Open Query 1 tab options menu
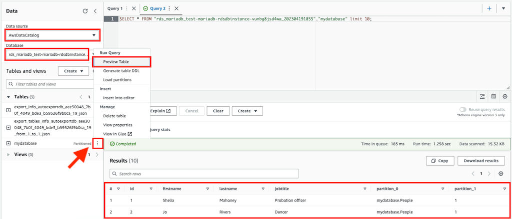Viewport: 512px width, 219px height. point(126,8)
